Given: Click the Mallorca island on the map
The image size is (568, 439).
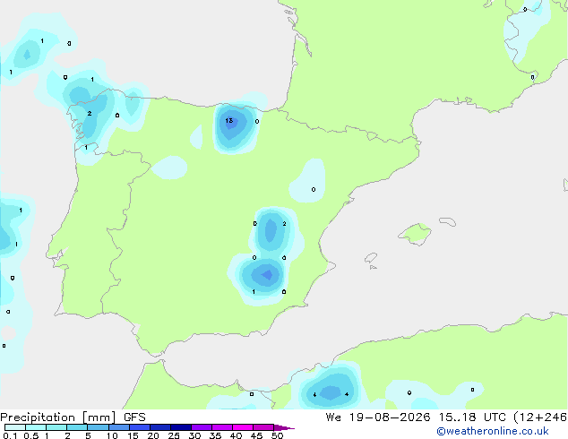Looking at the screenshot, I should (415, 234).
